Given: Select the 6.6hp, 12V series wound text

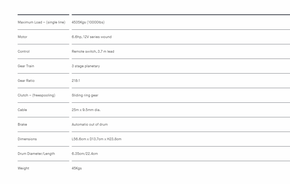Looking at the screenshot, I should 91,37.
